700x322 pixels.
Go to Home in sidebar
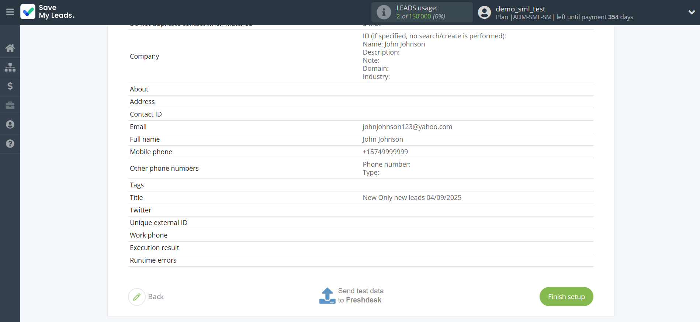click(10, 48)
